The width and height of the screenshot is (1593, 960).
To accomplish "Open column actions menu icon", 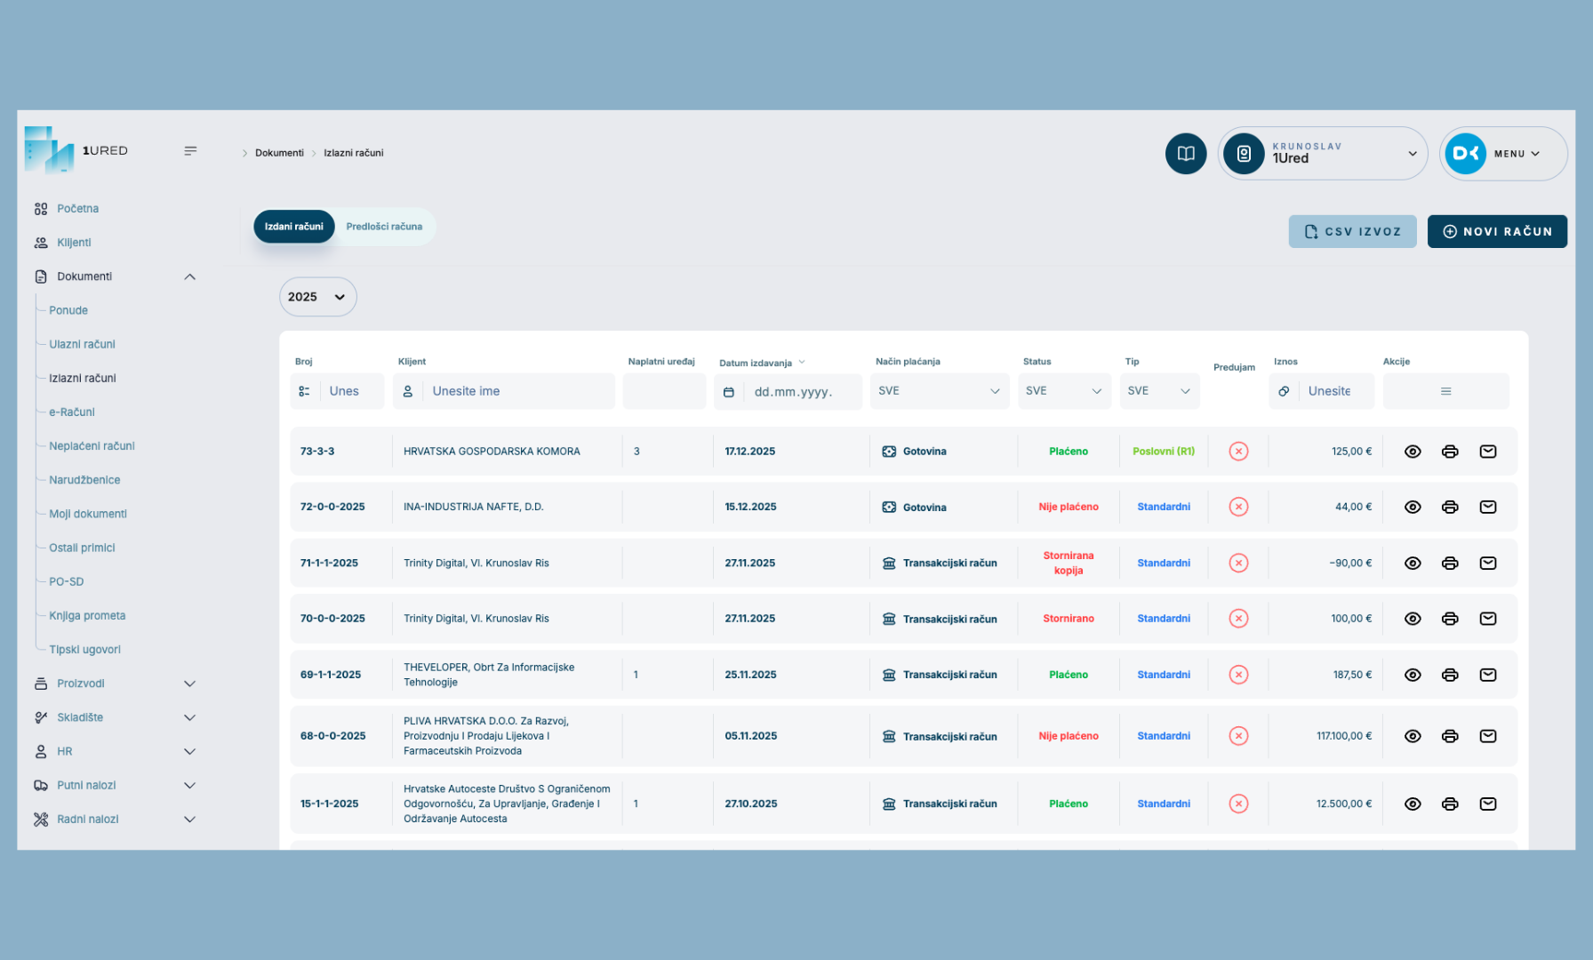I will pyautogui.click(x=1445, y=391).
